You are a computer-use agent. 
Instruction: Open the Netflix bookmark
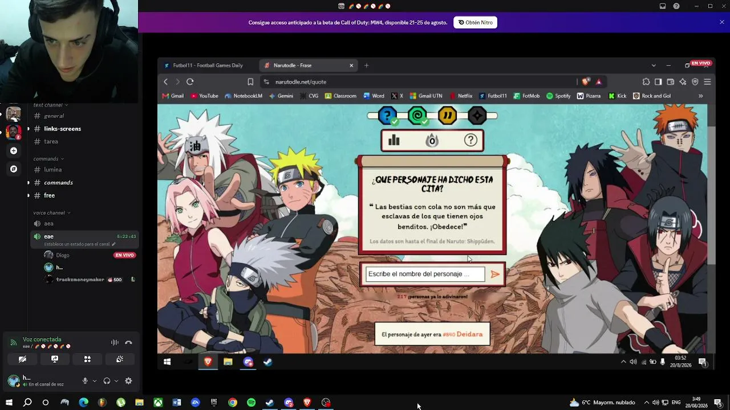click(x=461, y=96)
